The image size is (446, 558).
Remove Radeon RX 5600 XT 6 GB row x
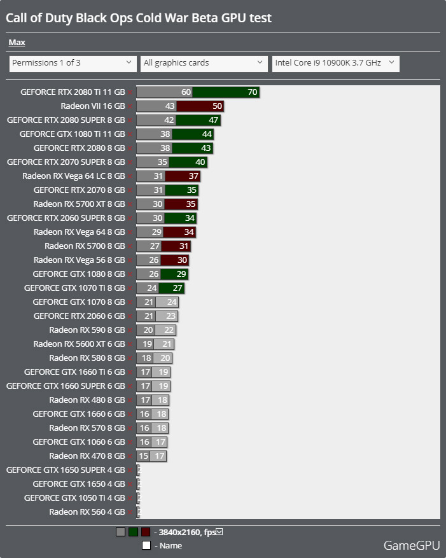pyautogui.click(x=130, y=344)
